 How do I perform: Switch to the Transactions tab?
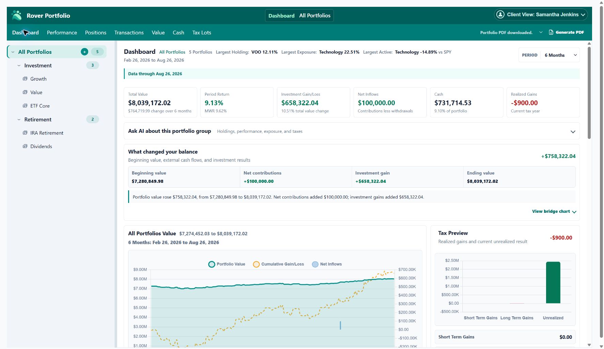[129, 33]
